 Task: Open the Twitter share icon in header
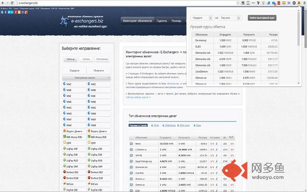pyautogui.click(x=9, y=12)
